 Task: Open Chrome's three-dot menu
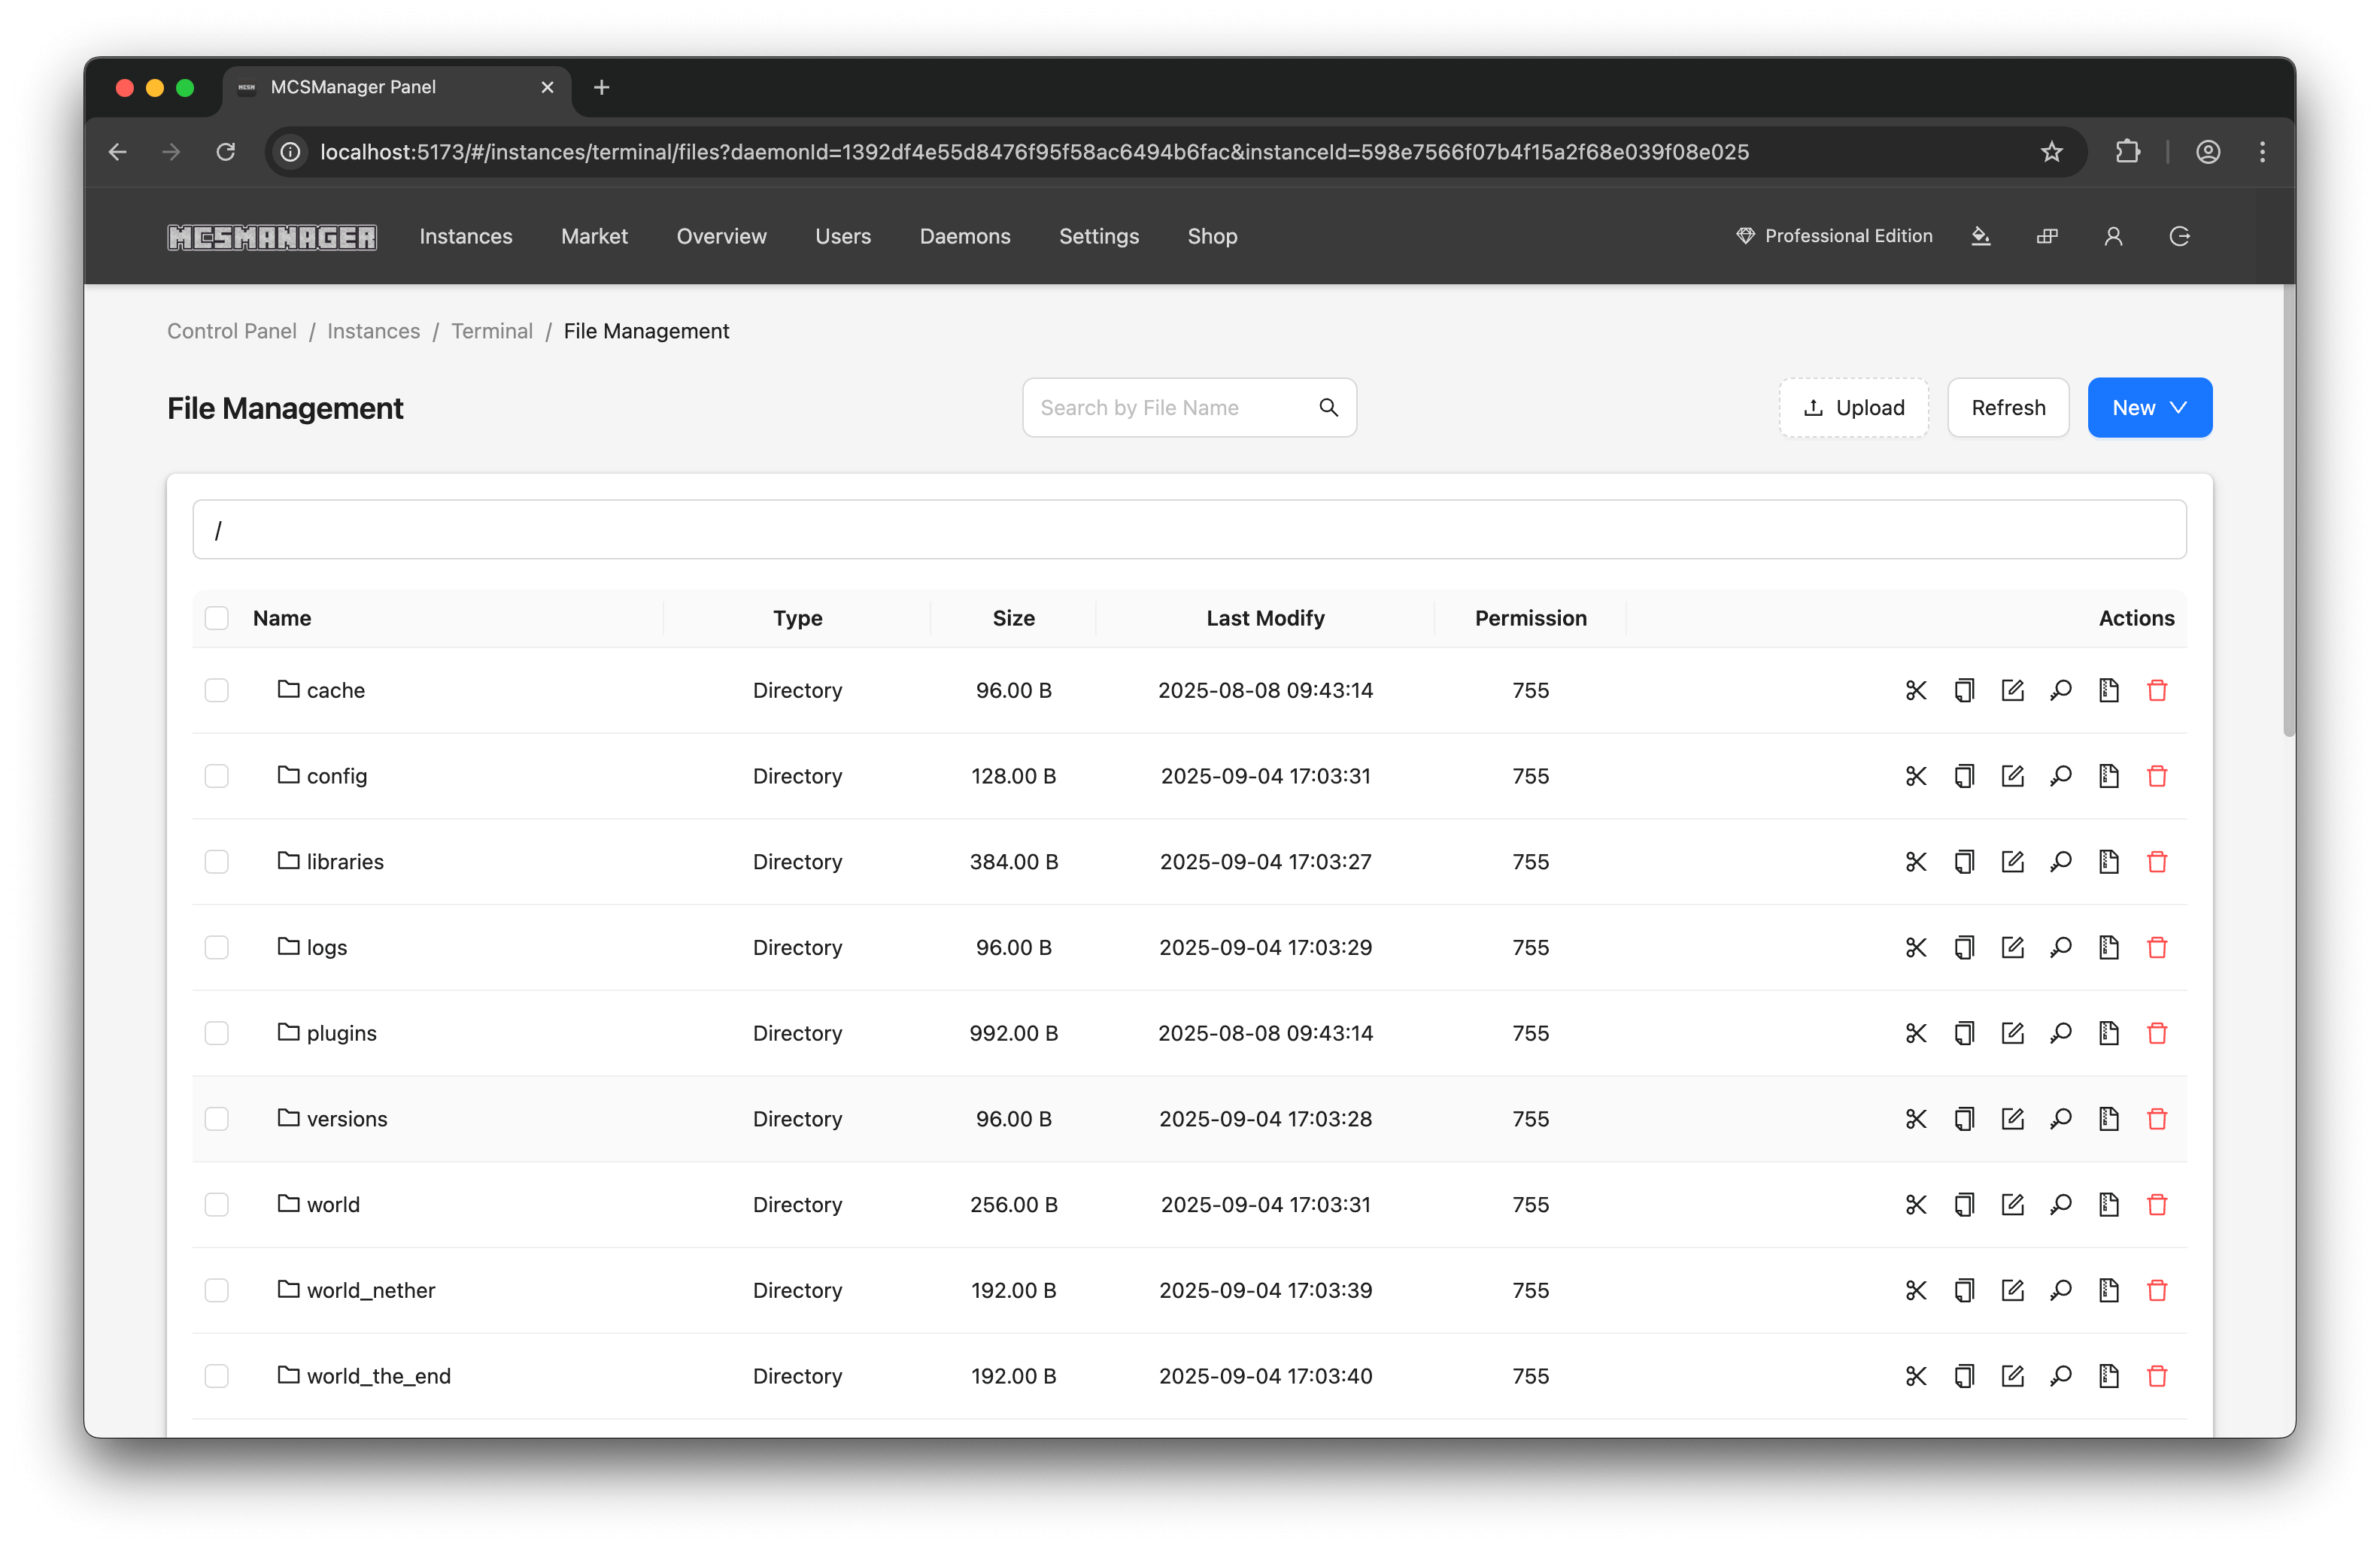(x=2262, y=152)
